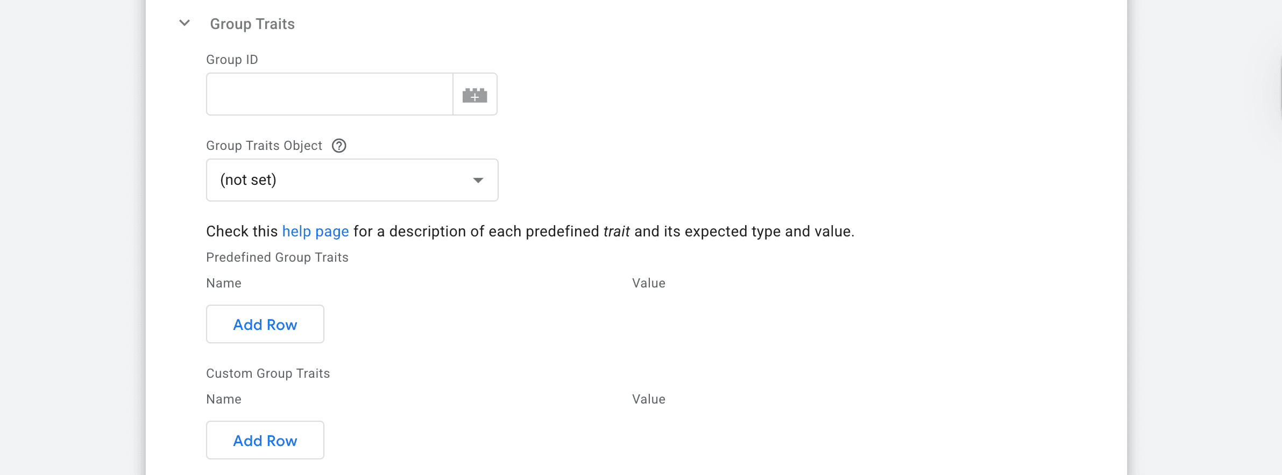Click Add Row under Predefined Group Traits
The image size is (1282, 475).
(x=265, y=324)
